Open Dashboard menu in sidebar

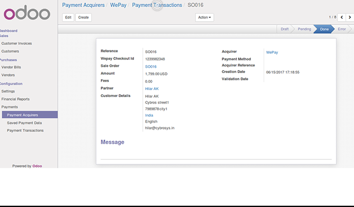point(9,31)
